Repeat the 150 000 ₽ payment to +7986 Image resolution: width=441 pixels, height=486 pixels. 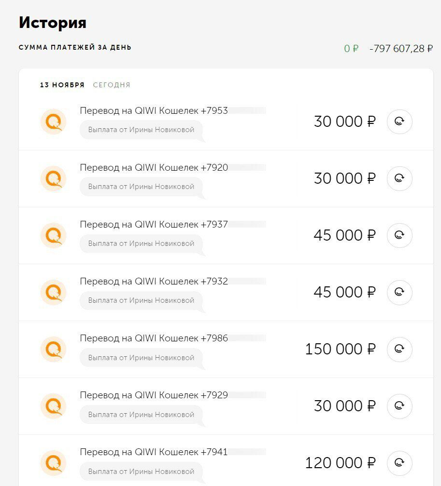click(x=399, y=349)
